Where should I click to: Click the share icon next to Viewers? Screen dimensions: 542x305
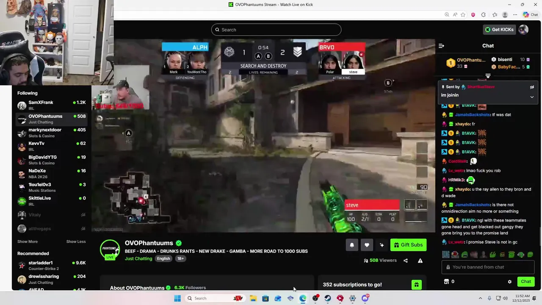406,261
